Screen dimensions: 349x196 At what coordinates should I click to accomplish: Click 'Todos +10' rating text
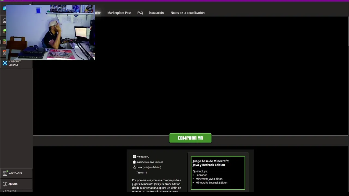[142, 173]
